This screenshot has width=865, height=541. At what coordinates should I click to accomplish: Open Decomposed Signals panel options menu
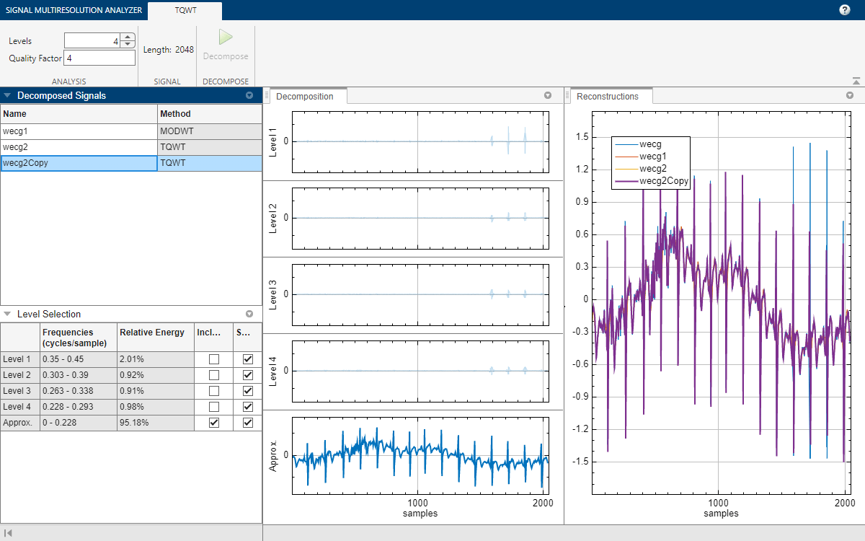[249, 95]
